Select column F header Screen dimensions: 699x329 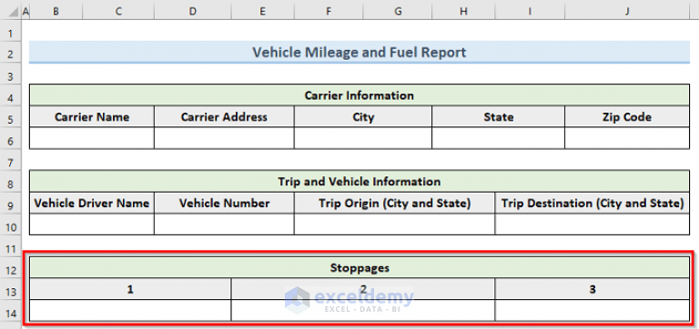point(329,12)
